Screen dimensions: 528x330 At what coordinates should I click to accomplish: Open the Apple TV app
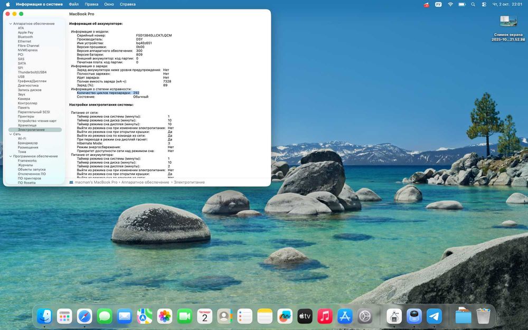(305, 316)
